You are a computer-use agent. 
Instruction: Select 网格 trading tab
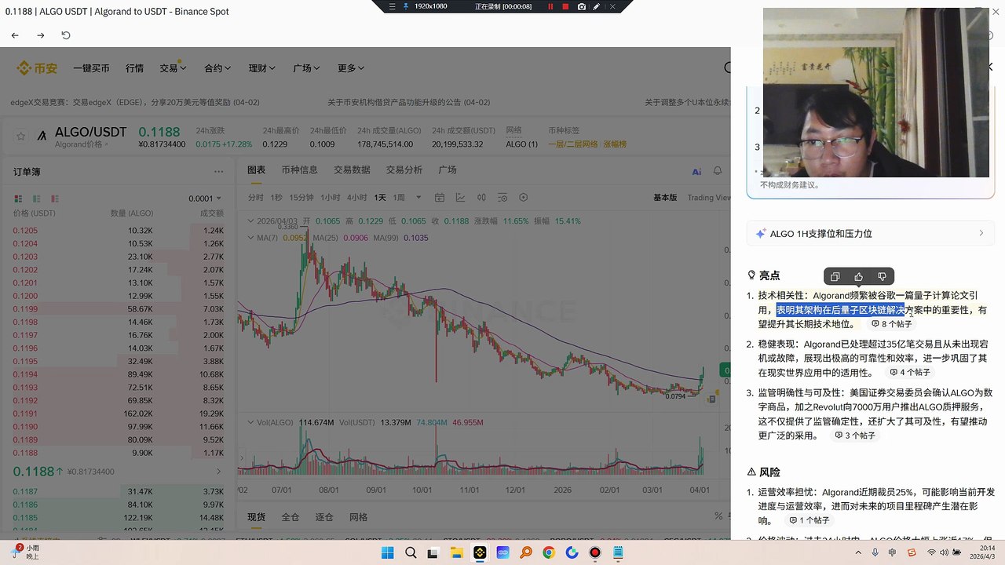[x=358, y=517]
